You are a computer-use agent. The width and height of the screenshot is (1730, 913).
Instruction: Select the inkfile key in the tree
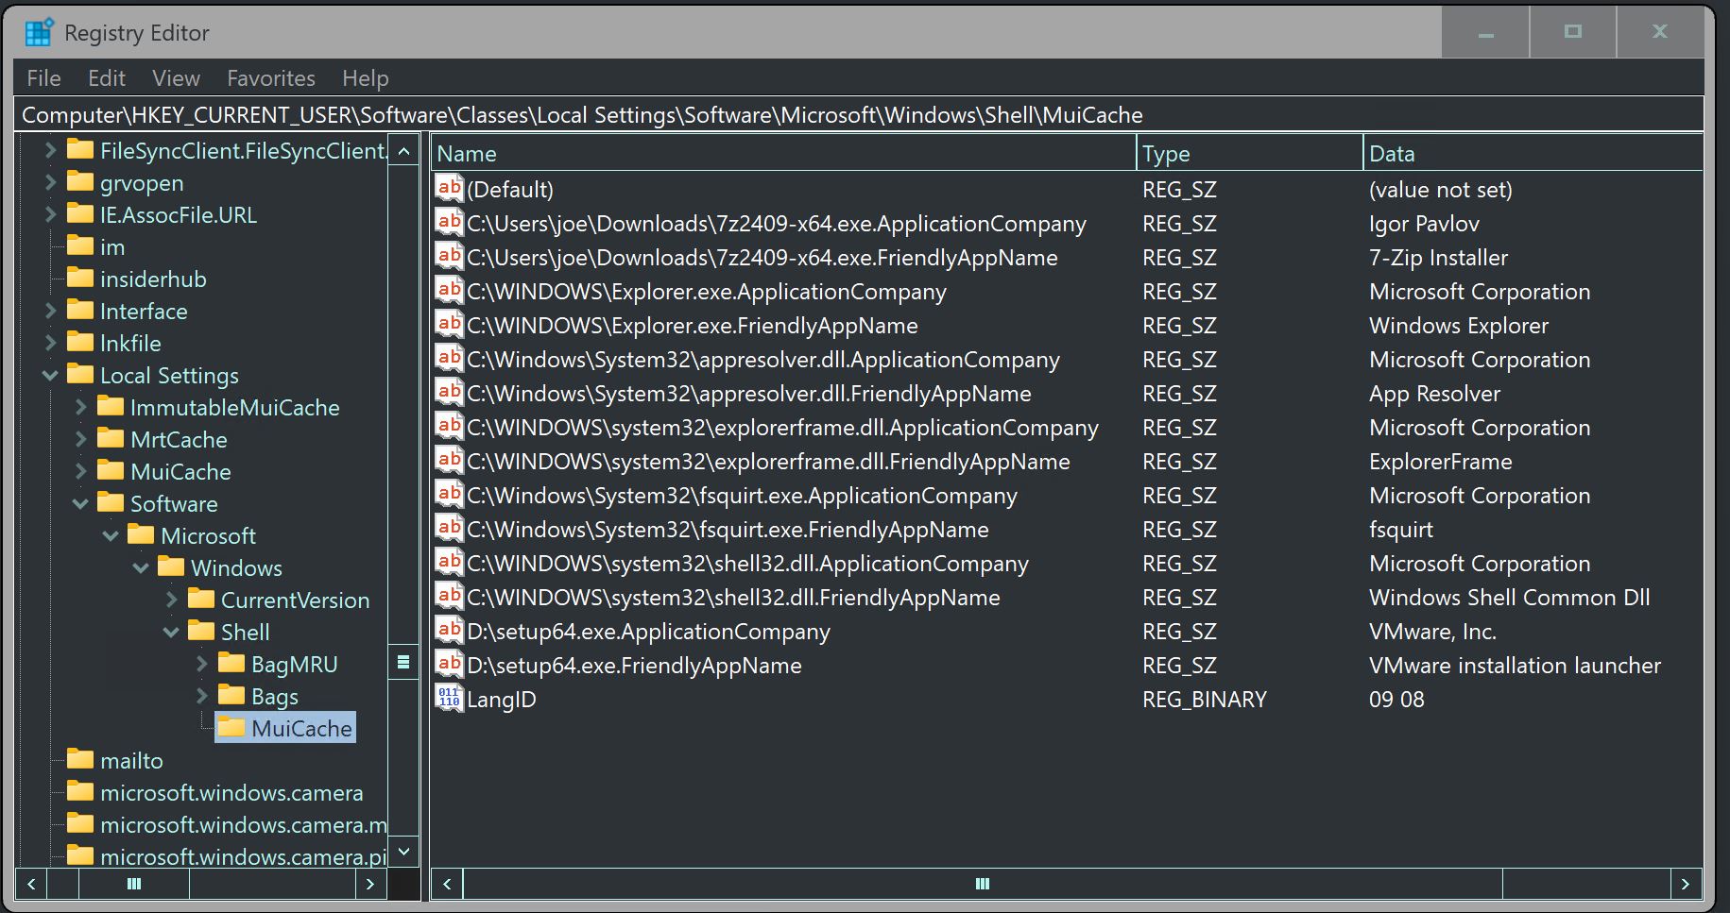click(130, 343)
